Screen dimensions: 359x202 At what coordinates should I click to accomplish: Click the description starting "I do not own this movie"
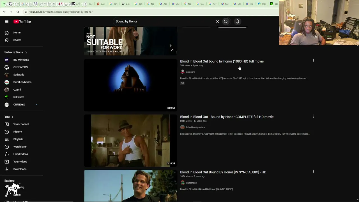point(245,134)
